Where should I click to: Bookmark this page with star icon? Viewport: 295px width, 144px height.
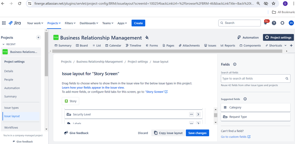pyautogui.click(x=273, y=3)
